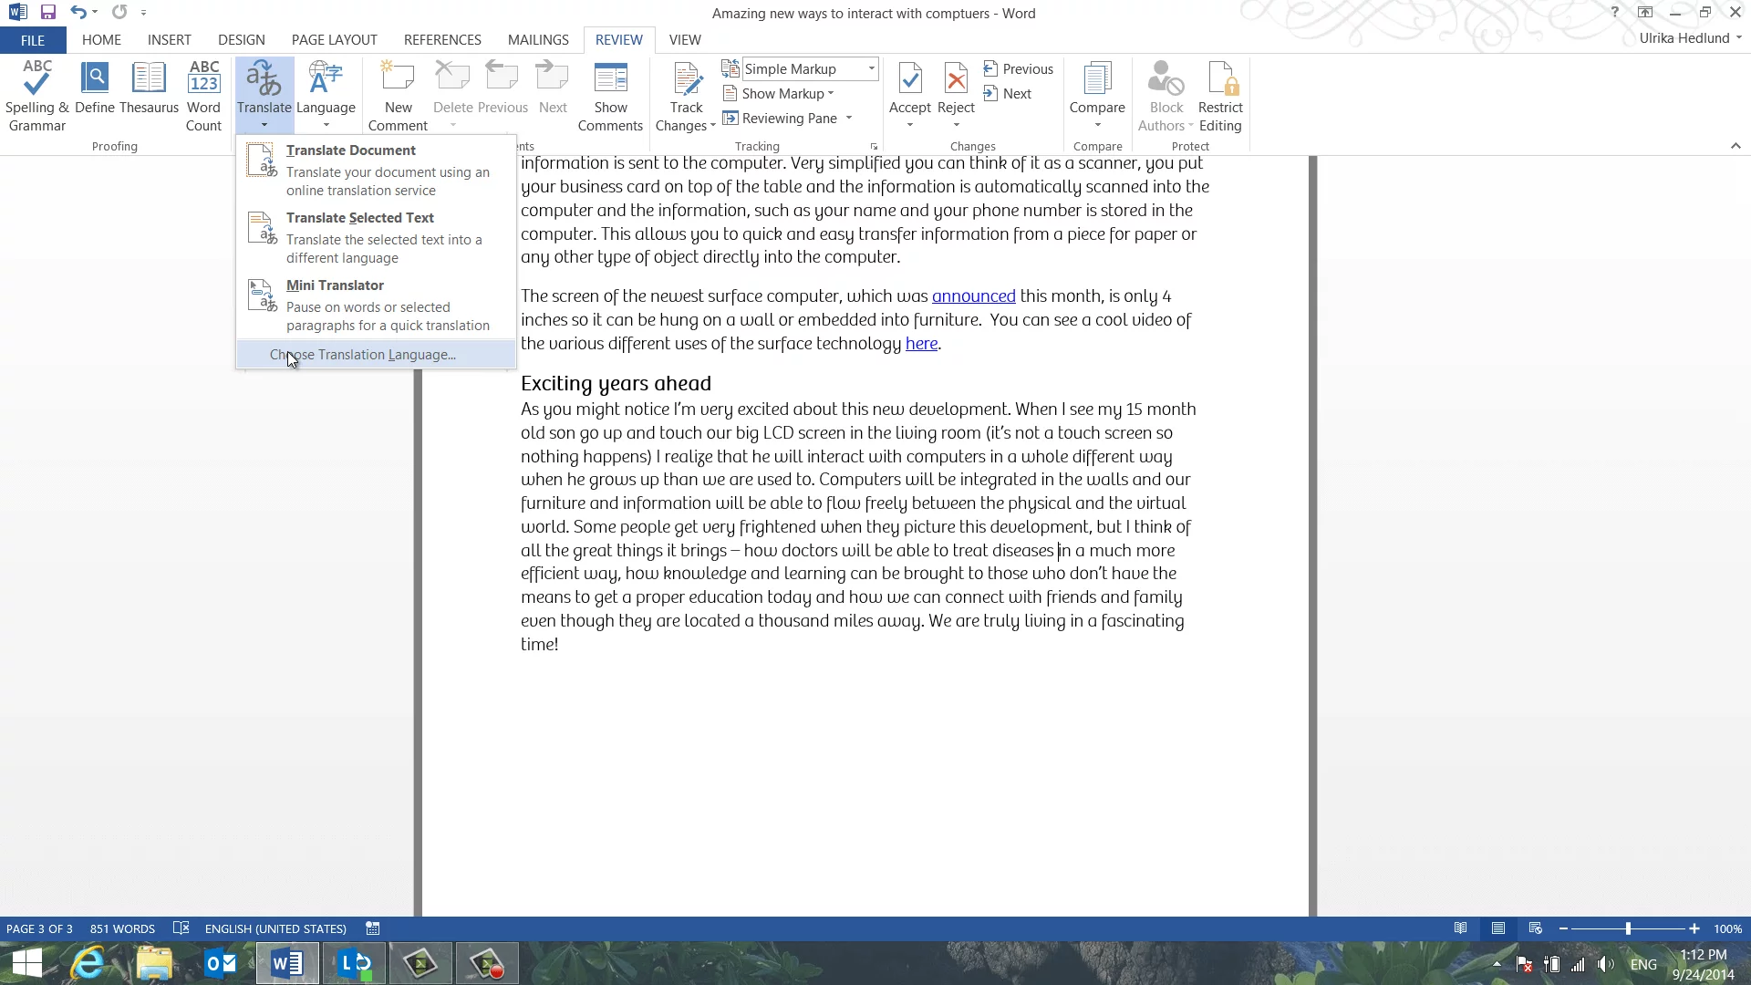The height and width of the screenshot is (985, 1751).
Task: Switch to Read Mode view in status bar
Action: tap(1461, 928)
